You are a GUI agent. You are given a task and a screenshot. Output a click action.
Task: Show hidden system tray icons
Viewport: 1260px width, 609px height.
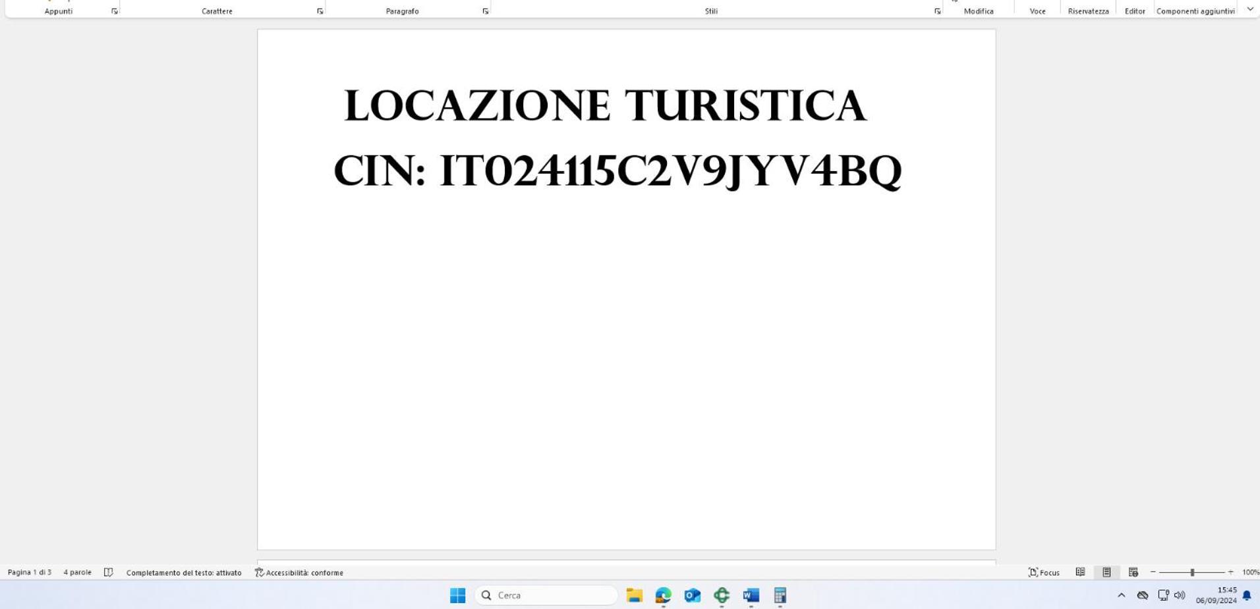coord(1121,595)
